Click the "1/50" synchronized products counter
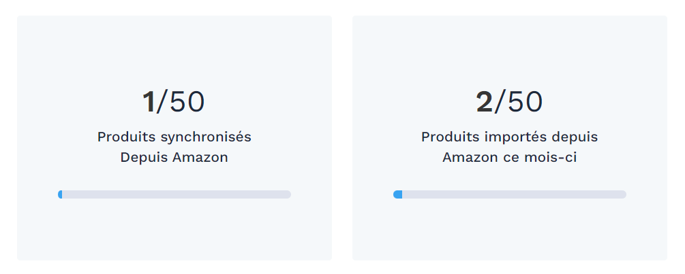 tap(174, 102)
